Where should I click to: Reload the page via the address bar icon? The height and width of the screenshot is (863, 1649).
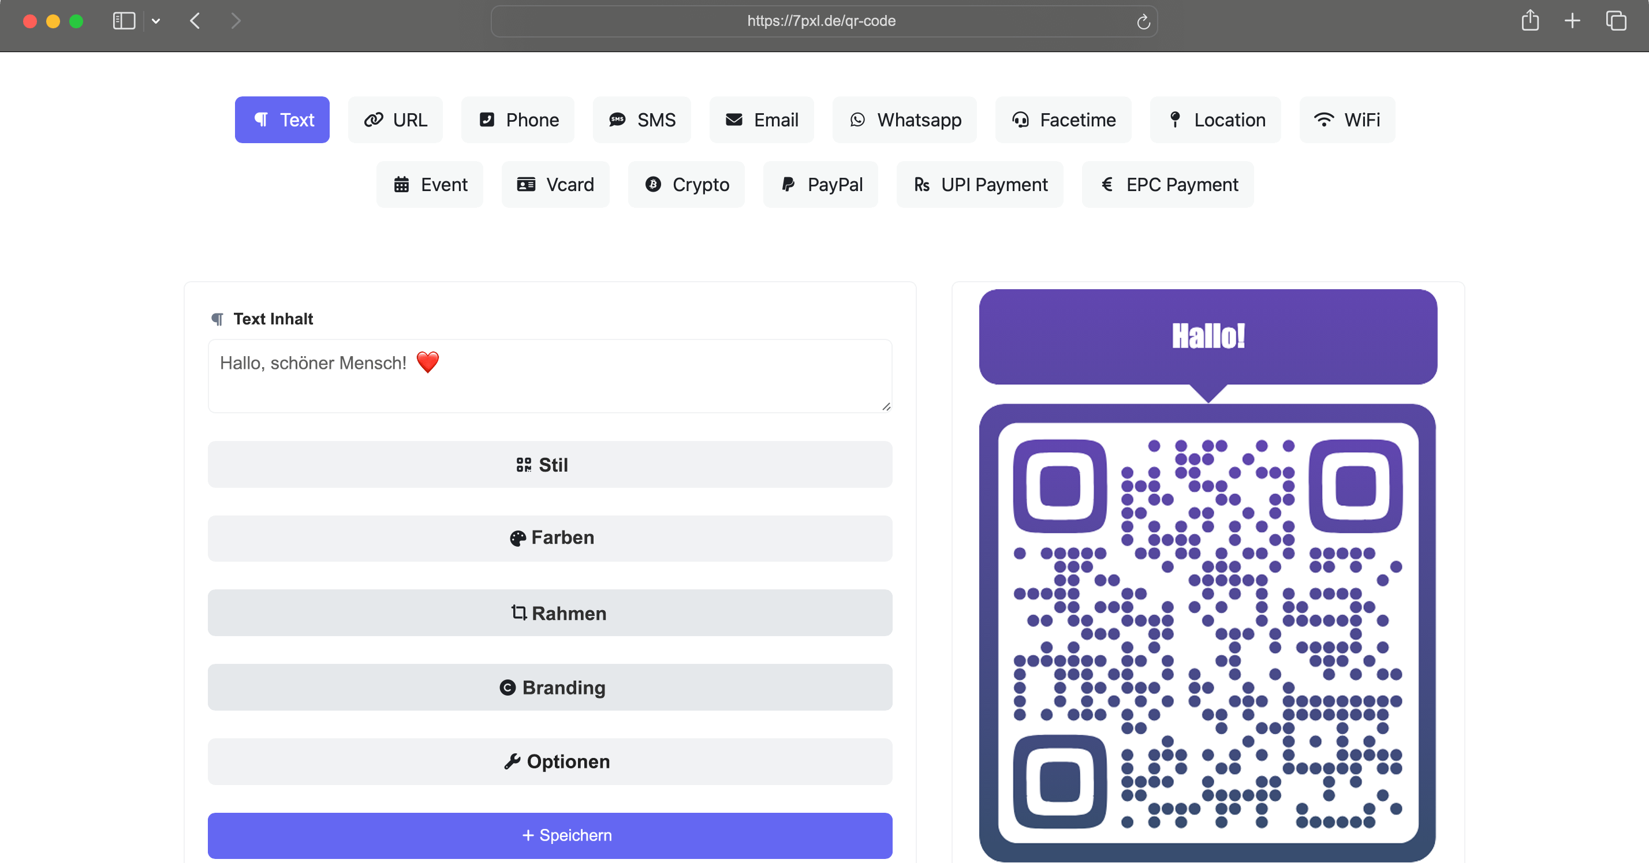pyautogui.click(x=1143, y=22)
